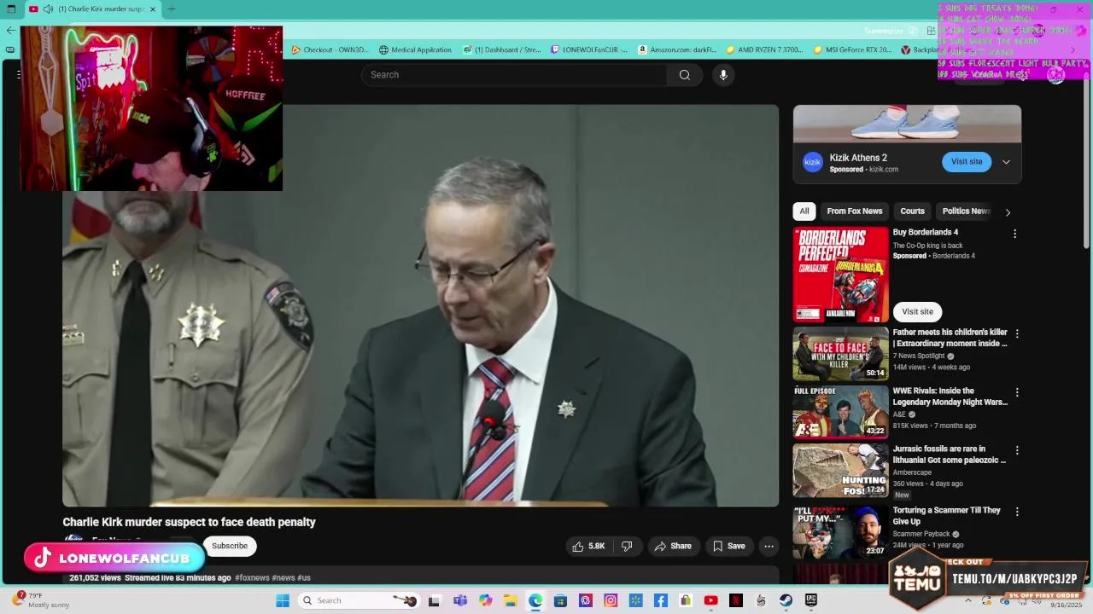
Task: Click into the YouTube search field
Action: (x=515, y=75)
